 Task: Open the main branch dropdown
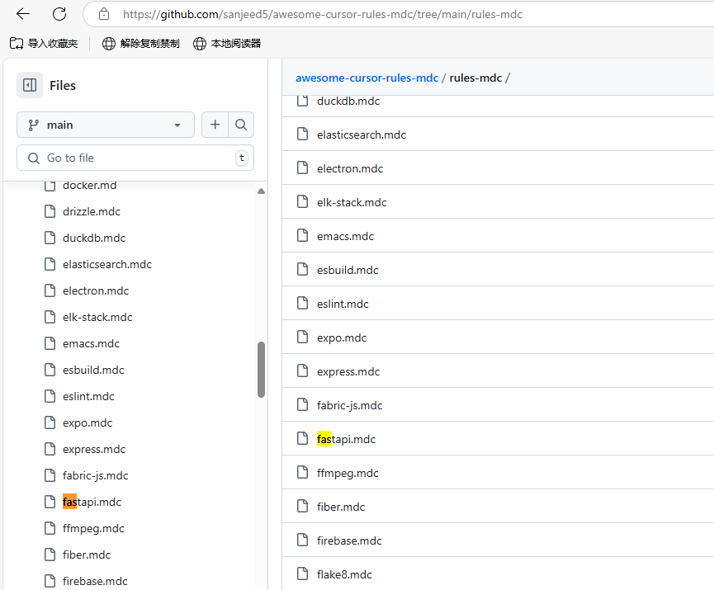coord(106,125)
